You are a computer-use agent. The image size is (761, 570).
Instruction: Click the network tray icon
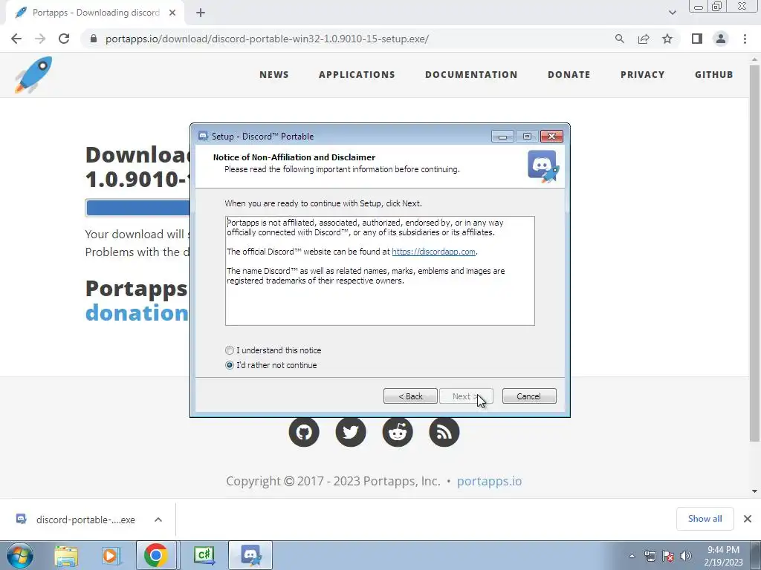(x=650, y=556)
